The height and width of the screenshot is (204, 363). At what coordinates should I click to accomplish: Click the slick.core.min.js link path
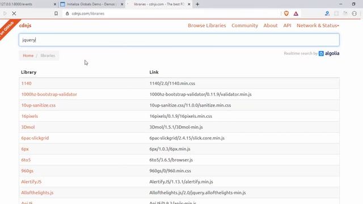[187, 138]
